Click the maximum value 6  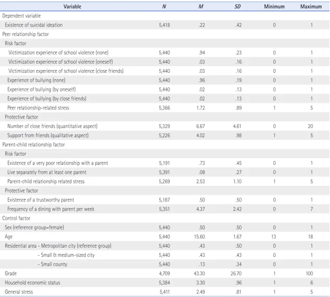312,283
